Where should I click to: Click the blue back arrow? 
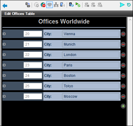pos(5,6)
